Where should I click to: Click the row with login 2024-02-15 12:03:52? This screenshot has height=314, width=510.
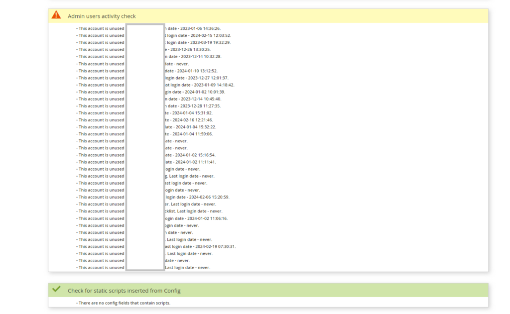click(204, 35)
